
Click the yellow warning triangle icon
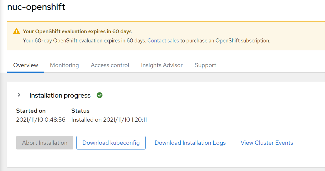coord(17,31)
